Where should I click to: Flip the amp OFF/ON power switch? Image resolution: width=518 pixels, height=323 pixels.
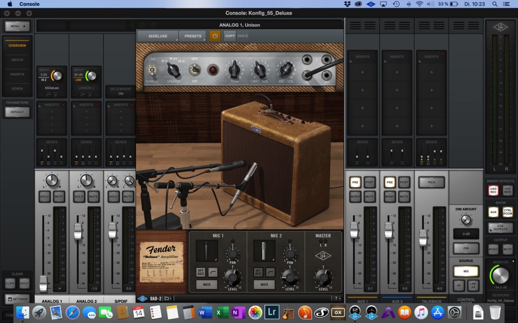[x=195, y=69]
